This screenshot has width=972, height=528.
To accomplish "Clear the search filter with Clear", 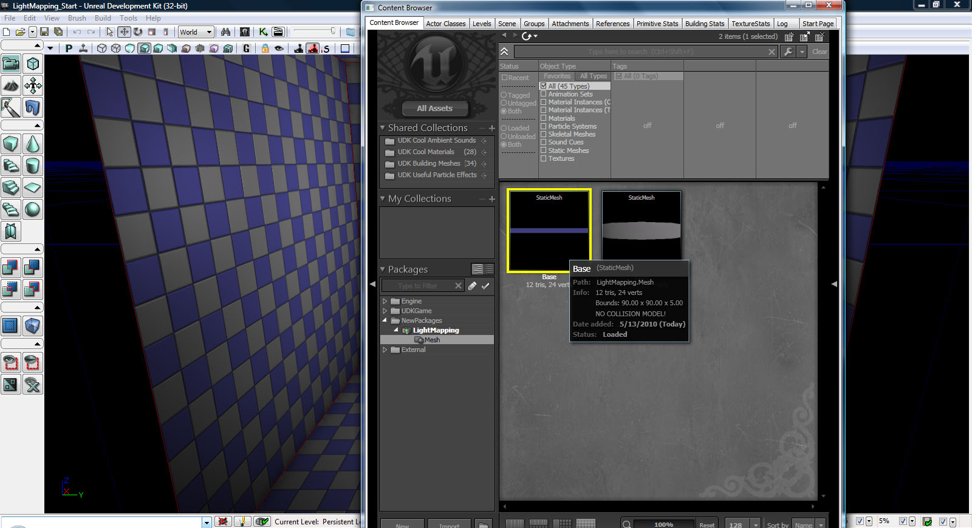I will (x=820, y=52).
